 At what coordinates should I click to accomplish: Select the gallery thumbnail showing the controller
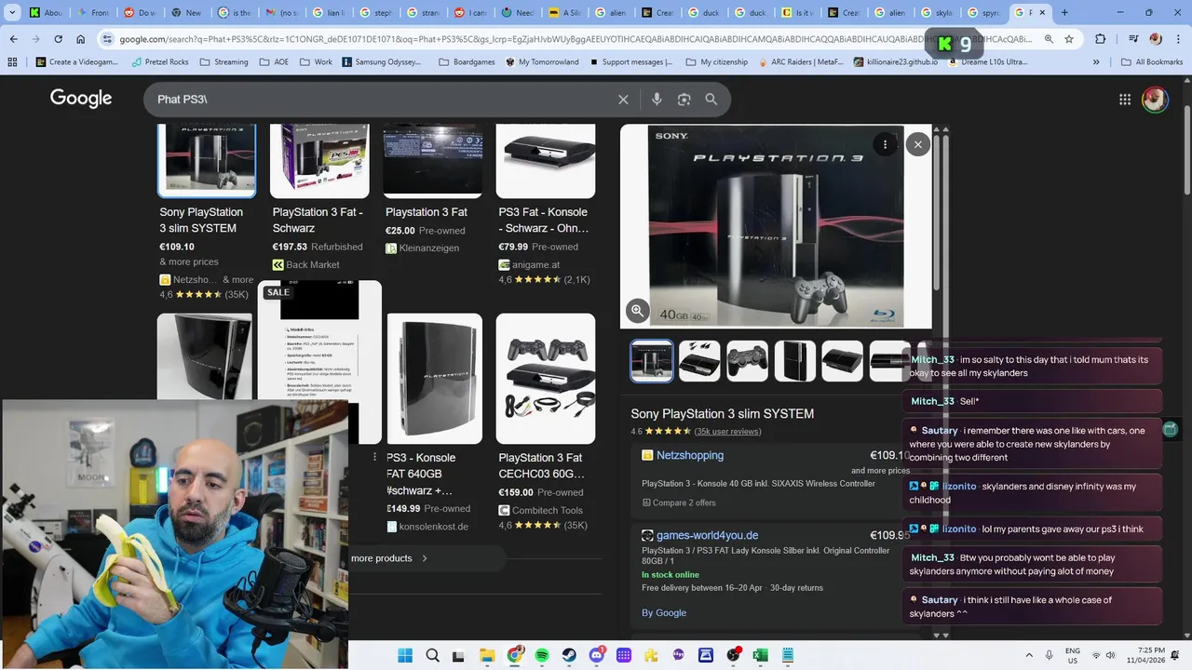pyautogui.click(x=747, y=361)
